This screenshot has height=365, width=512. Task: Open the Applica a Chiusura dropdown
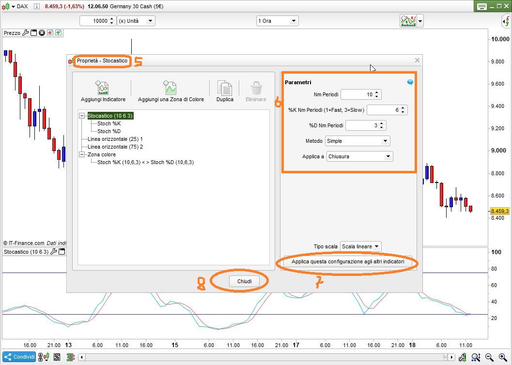tap(359, 156)
